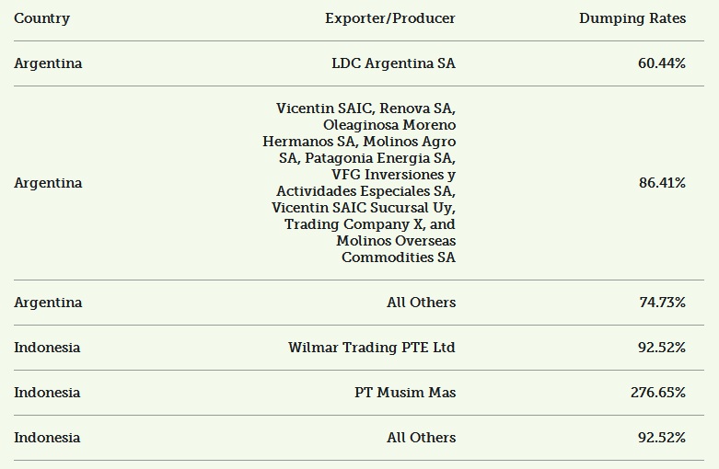
Task: Click the Wilmar Trading PTE Ltd cell
Action: point(372,348)
